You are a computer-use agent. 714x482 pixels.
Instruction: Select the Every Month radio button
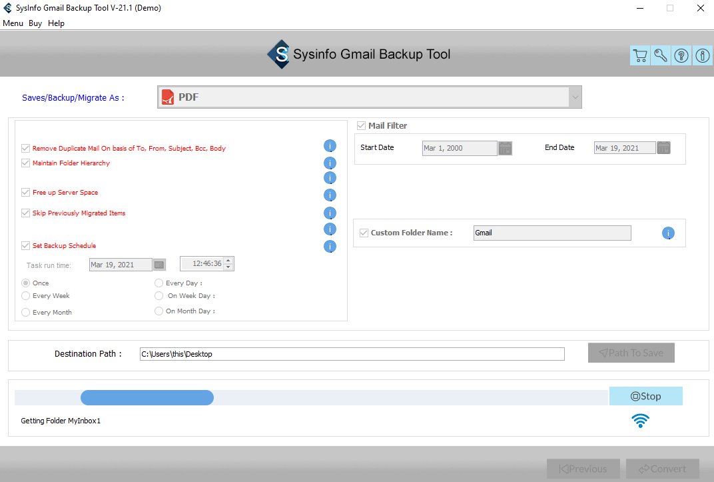coord(25,312)
